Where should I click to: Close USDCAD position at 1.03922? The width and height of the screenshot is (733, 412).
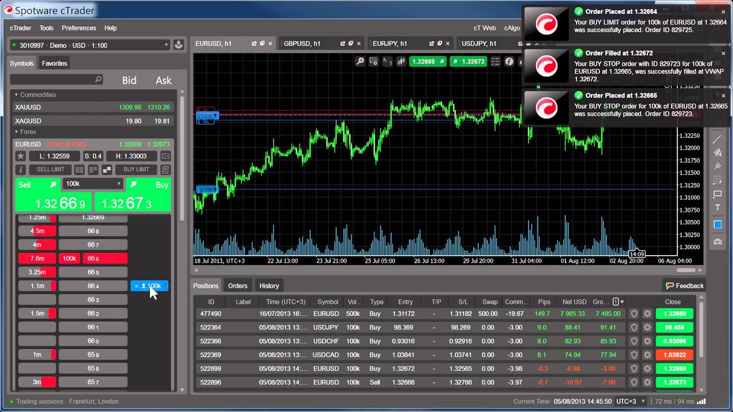pyautogui.click(x=675, y=355)
